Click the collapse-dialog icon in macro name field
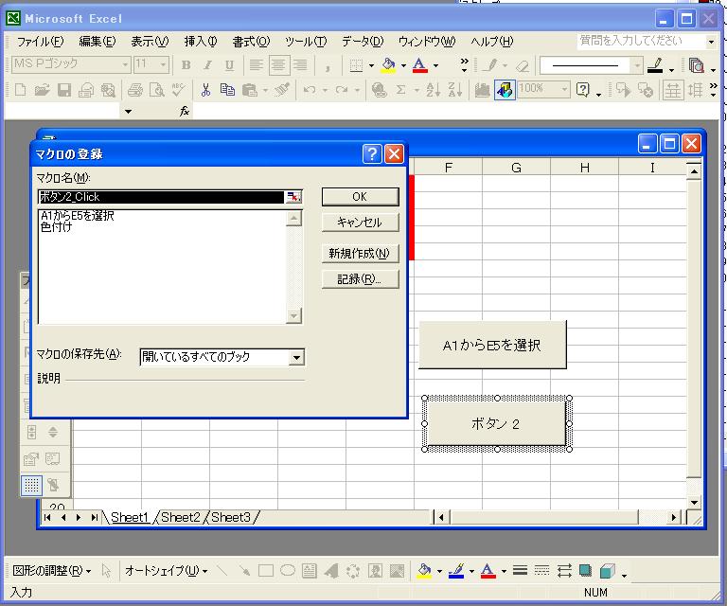 pyautogui.click(x=293, y=197)
